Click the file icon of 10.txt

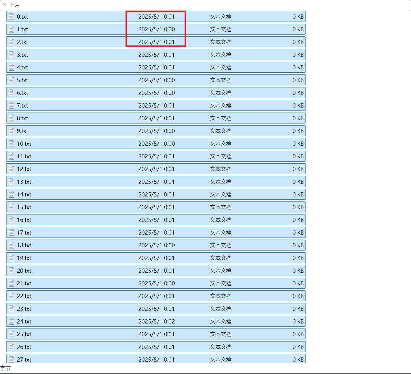[x=12, y=144]
